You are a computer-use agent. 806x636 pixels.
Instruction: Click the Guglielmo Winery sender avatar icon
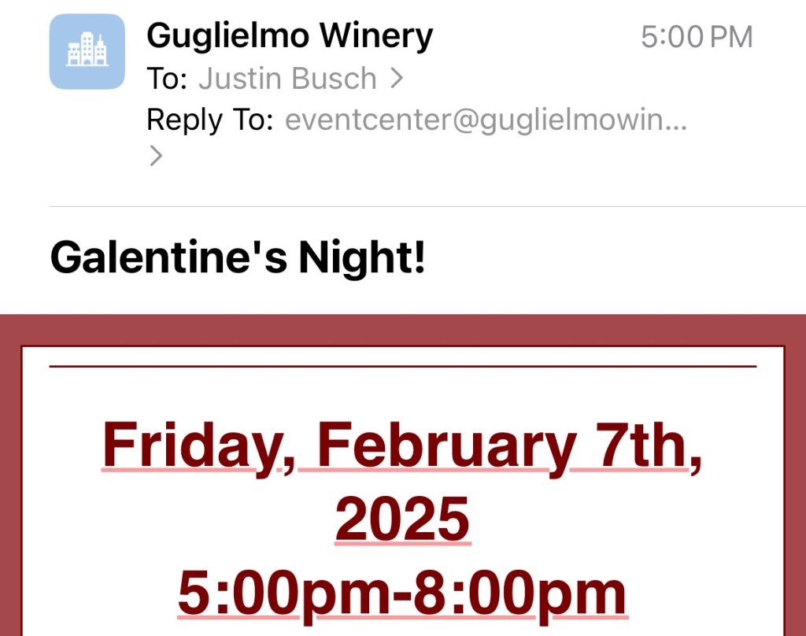(87, 50)
